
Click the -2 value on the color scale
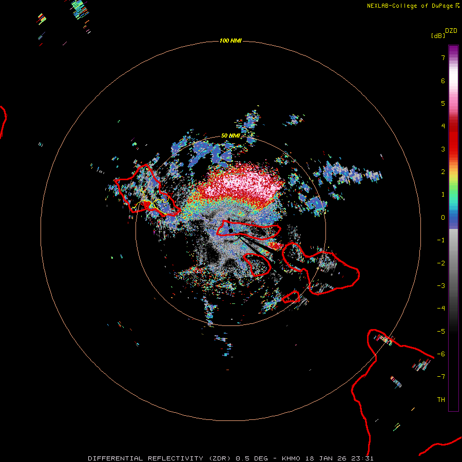coord(441,263)
